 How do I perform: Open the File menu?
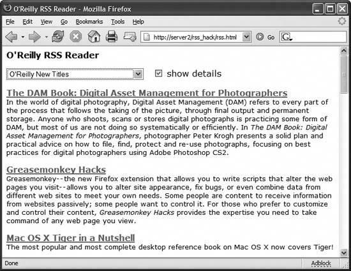point(10,22)
